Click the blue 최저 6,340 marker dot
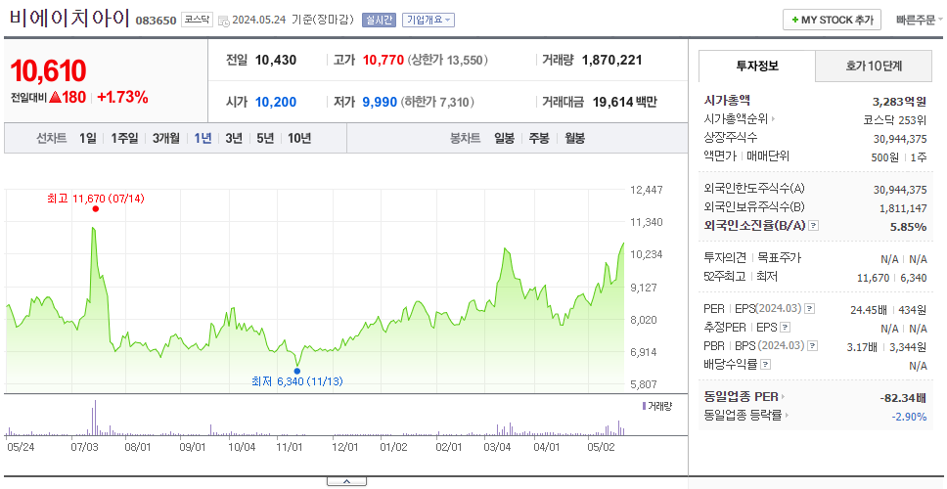 [x=296, y=371]
